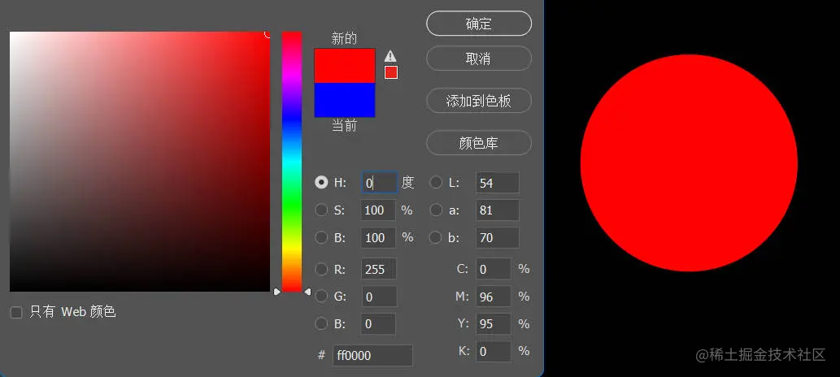Click the K black percent field
This screenshot has width=840, height=377.
click(494, 351)
